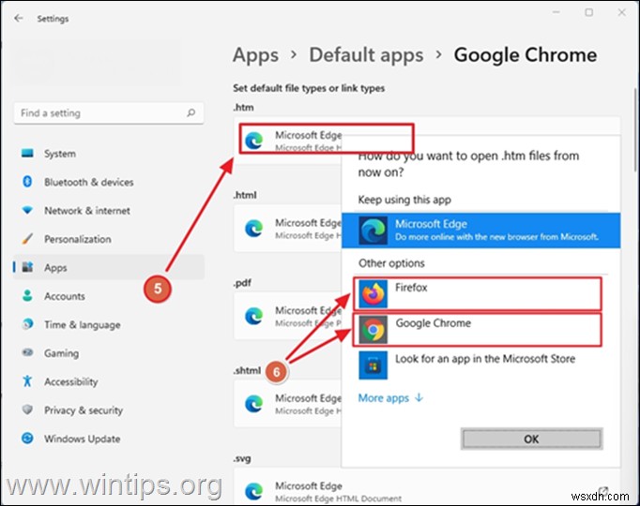Open Time & language settings
Viewport: 640px width, 506px height.
[x=109, y=325]
